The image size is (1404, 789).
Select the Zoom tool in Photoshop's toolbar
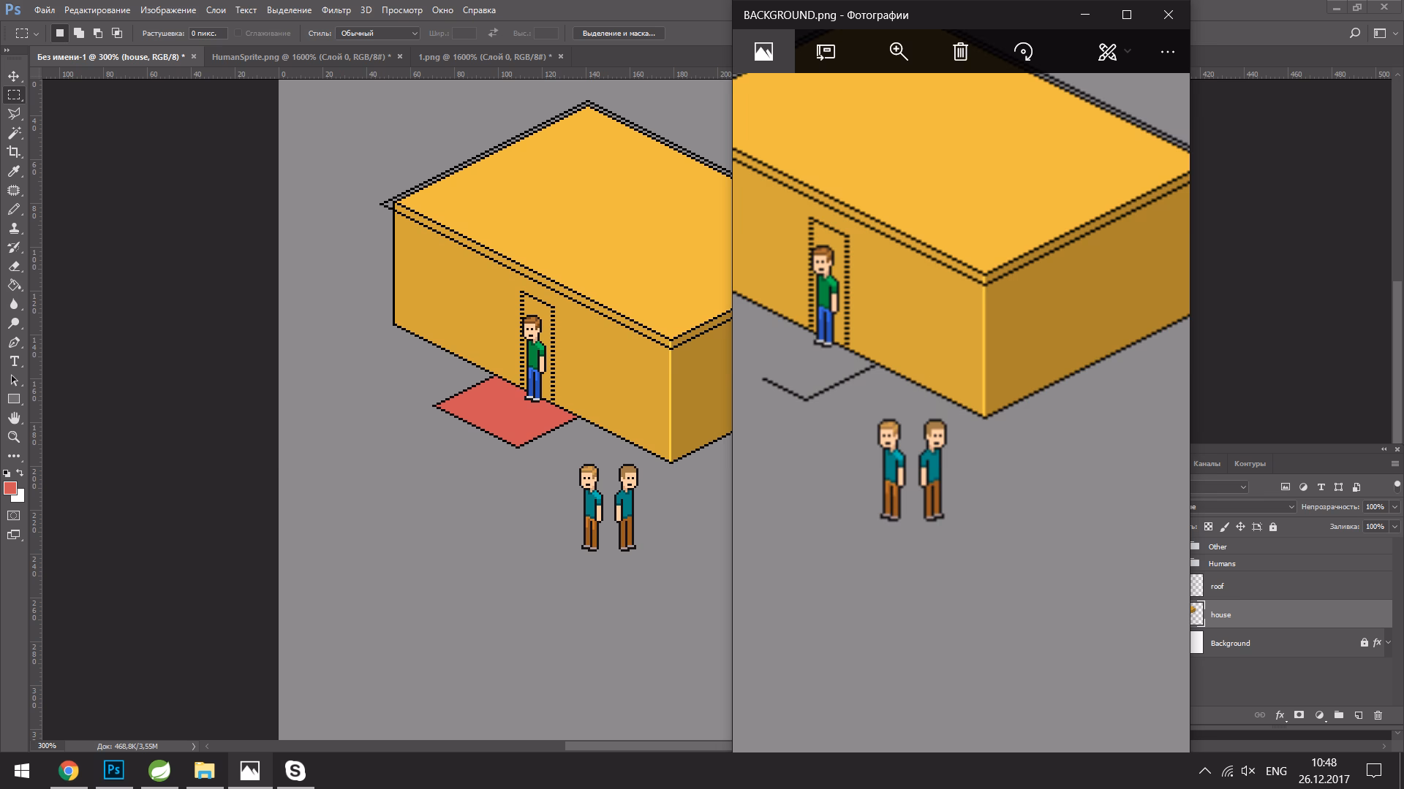click(x=14, y=437)
